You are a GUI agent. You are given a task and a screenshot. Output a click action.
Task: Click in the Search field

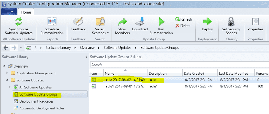[x=179, y=65]
